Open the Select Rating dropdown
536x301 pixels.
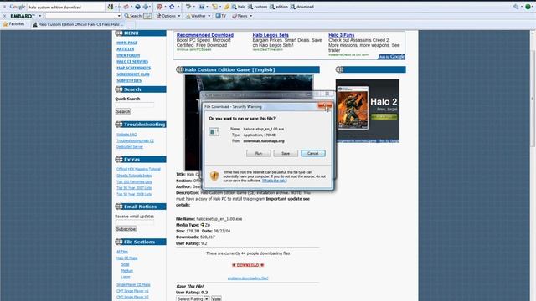(x=193, y=298)
